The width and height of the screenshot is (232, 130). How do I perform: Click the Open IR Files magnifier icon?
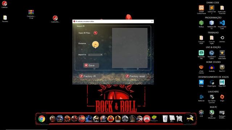[x=95, y=33]
